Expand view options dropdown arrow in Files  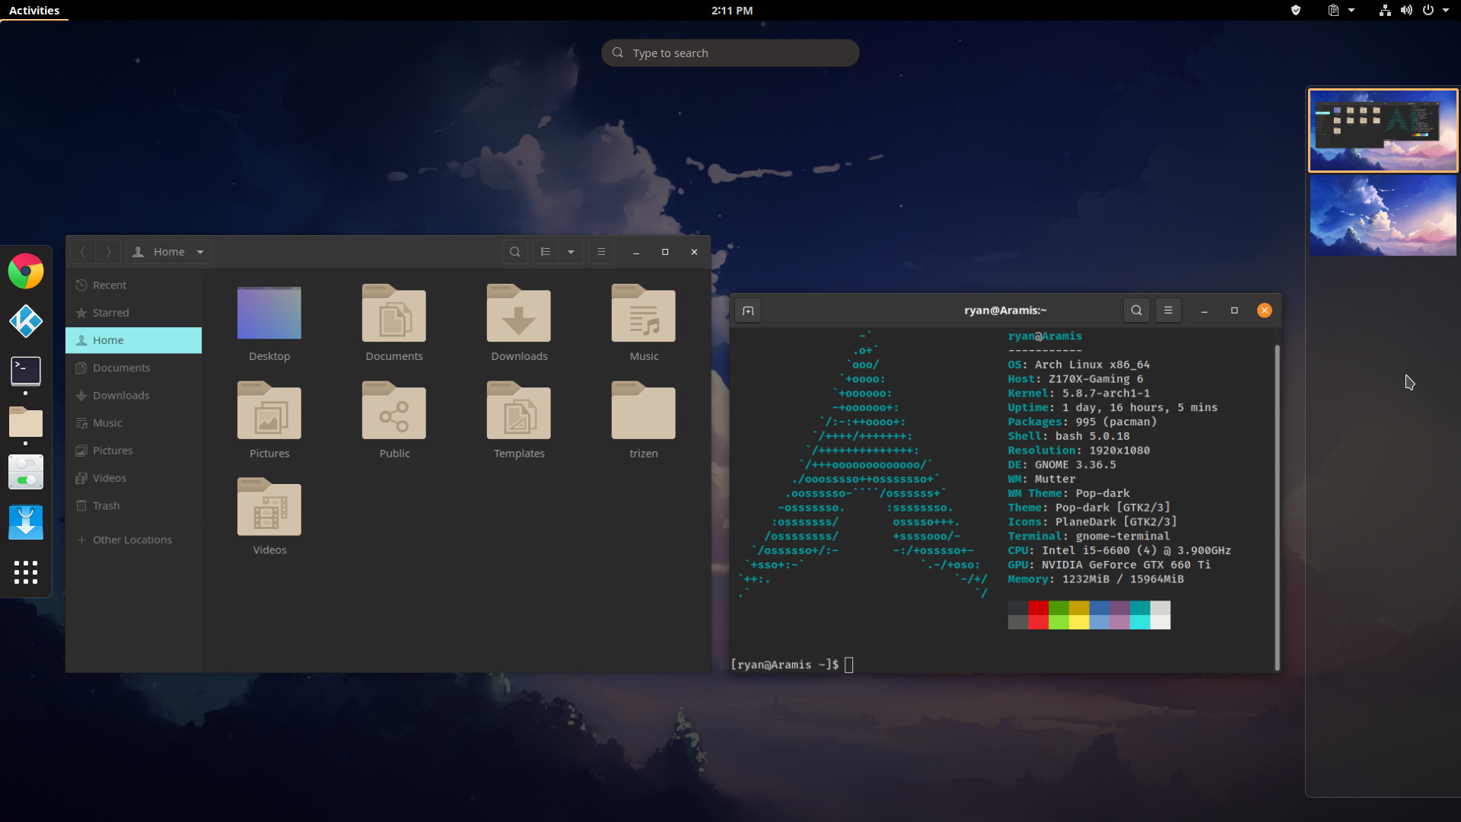tap(571, 252)
